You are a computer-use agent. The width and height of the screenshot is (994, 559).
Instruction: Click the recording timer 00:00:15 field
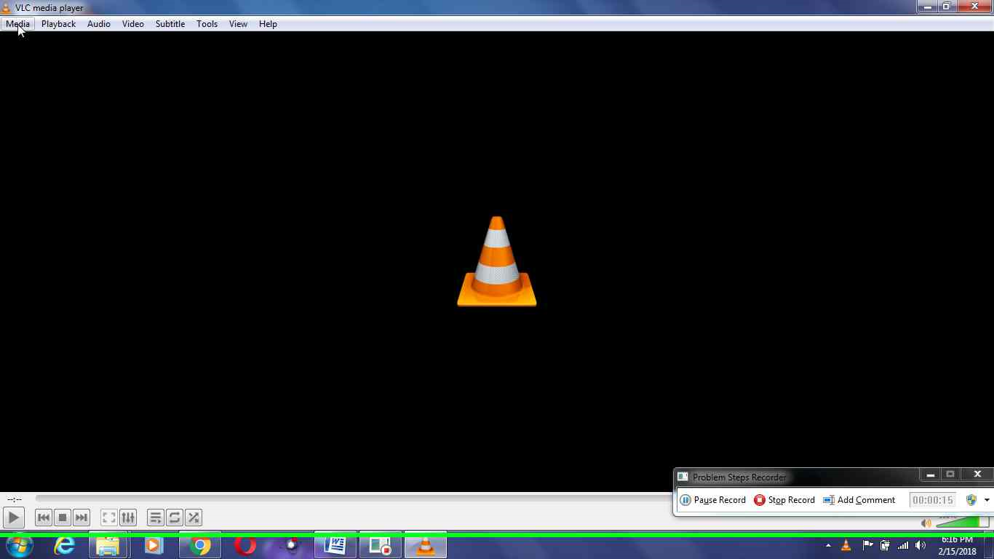pyautogui.click(x=932, y=500)
